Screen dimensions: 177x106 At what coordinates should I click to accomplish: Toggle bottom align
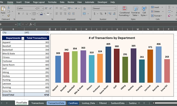(65, 8)
